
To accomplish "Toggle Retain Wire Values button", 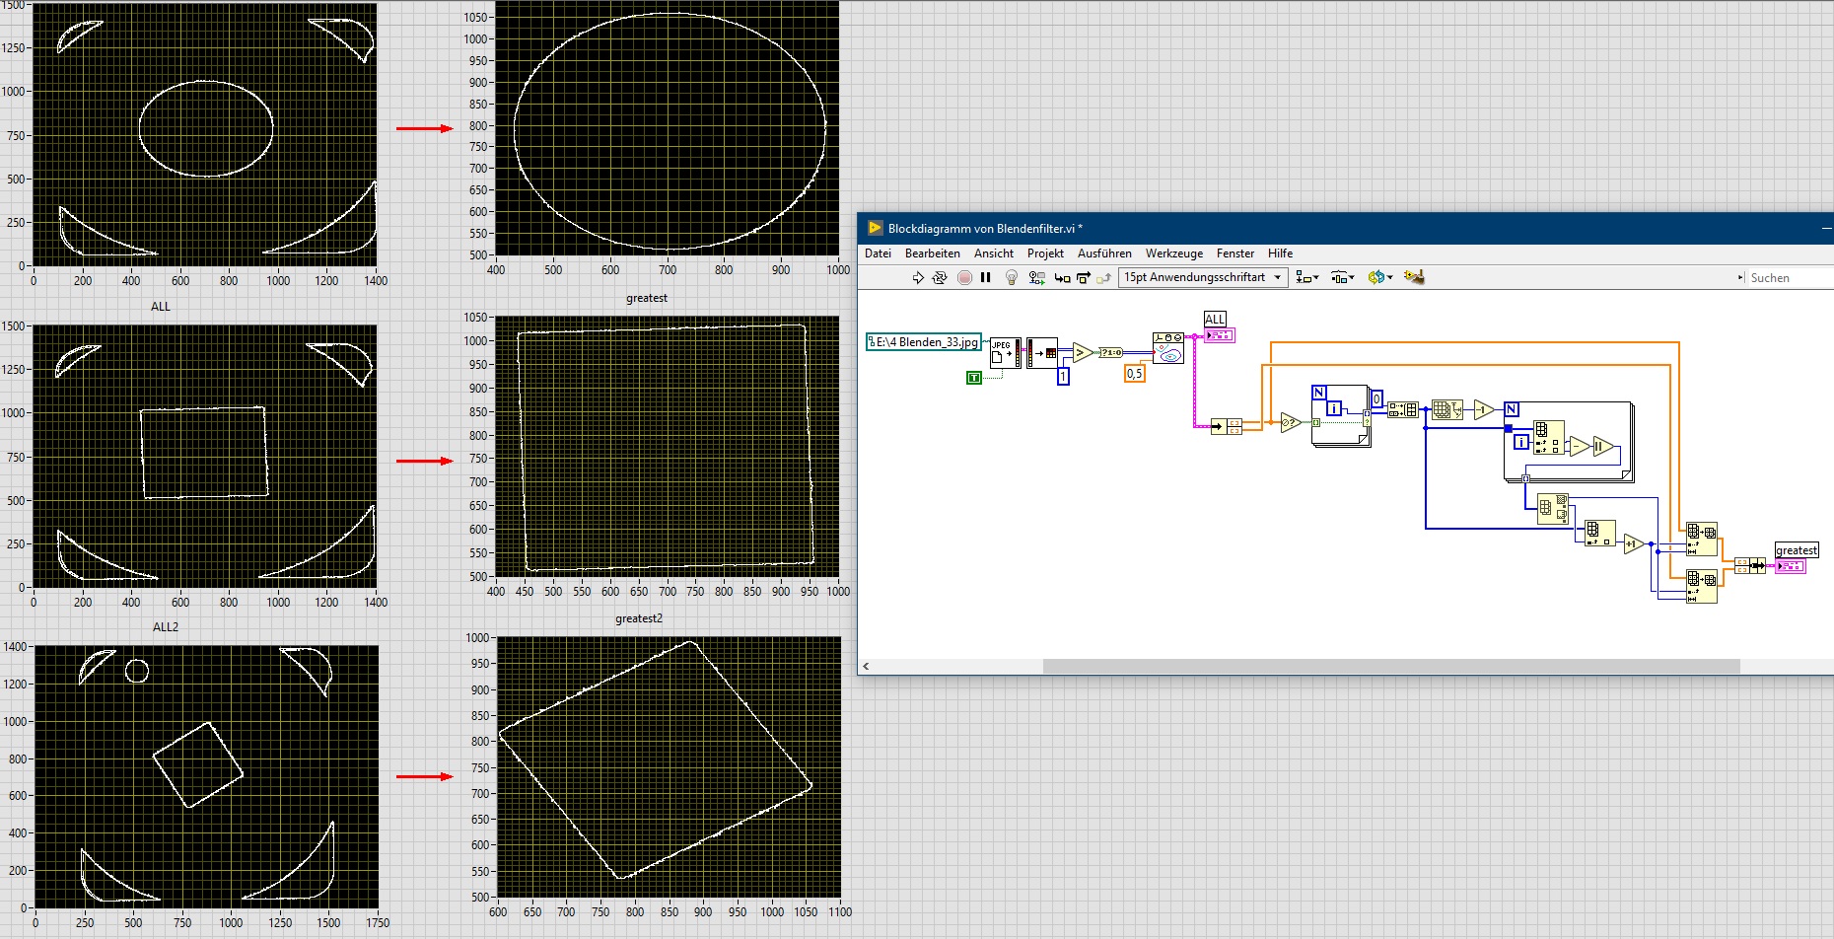I will point(1036,278).
